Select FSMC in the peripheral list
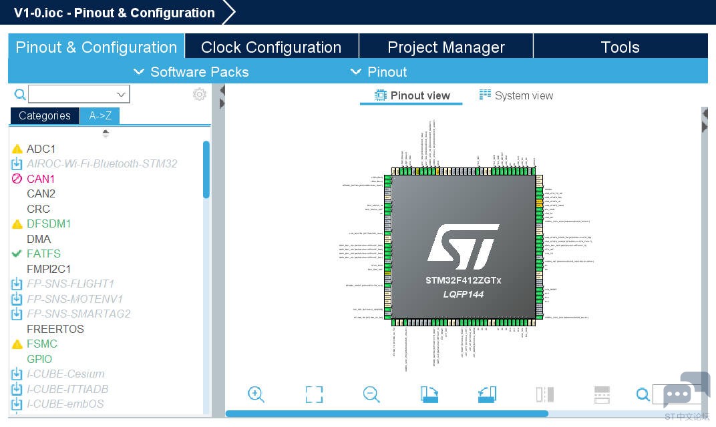716x427 pixels. tap(42, 344)
